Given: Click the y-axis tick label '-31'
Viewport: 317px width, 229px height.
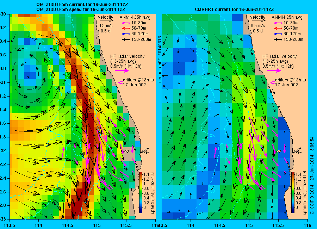Looking at the screenshot, I should [3, 82].
